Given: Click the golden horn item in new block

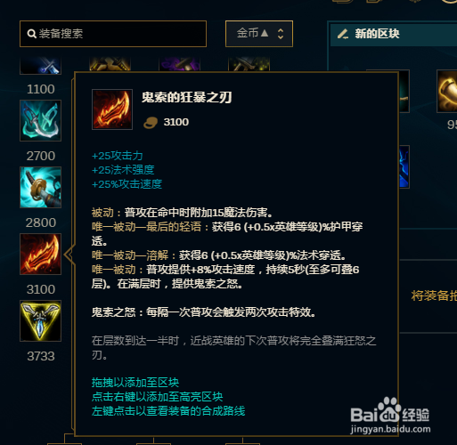Looking at the screenshot, I should pos(447,92).
